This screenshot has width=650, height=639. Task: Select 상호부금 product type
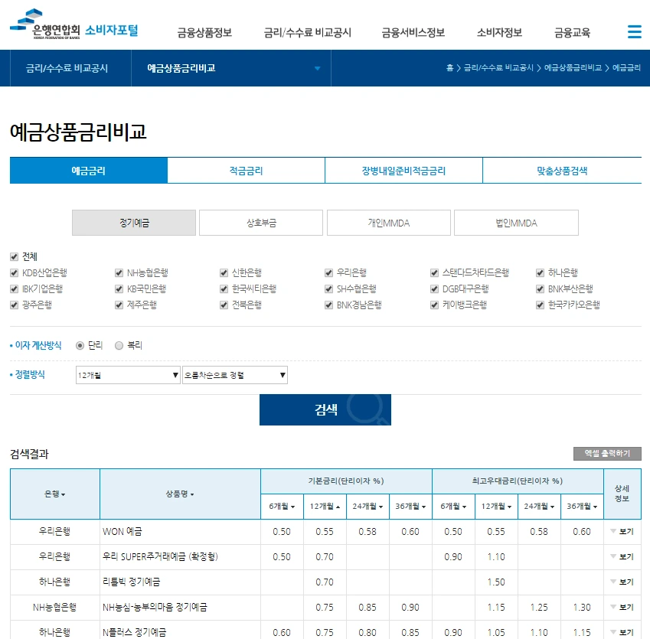(261, 223)
